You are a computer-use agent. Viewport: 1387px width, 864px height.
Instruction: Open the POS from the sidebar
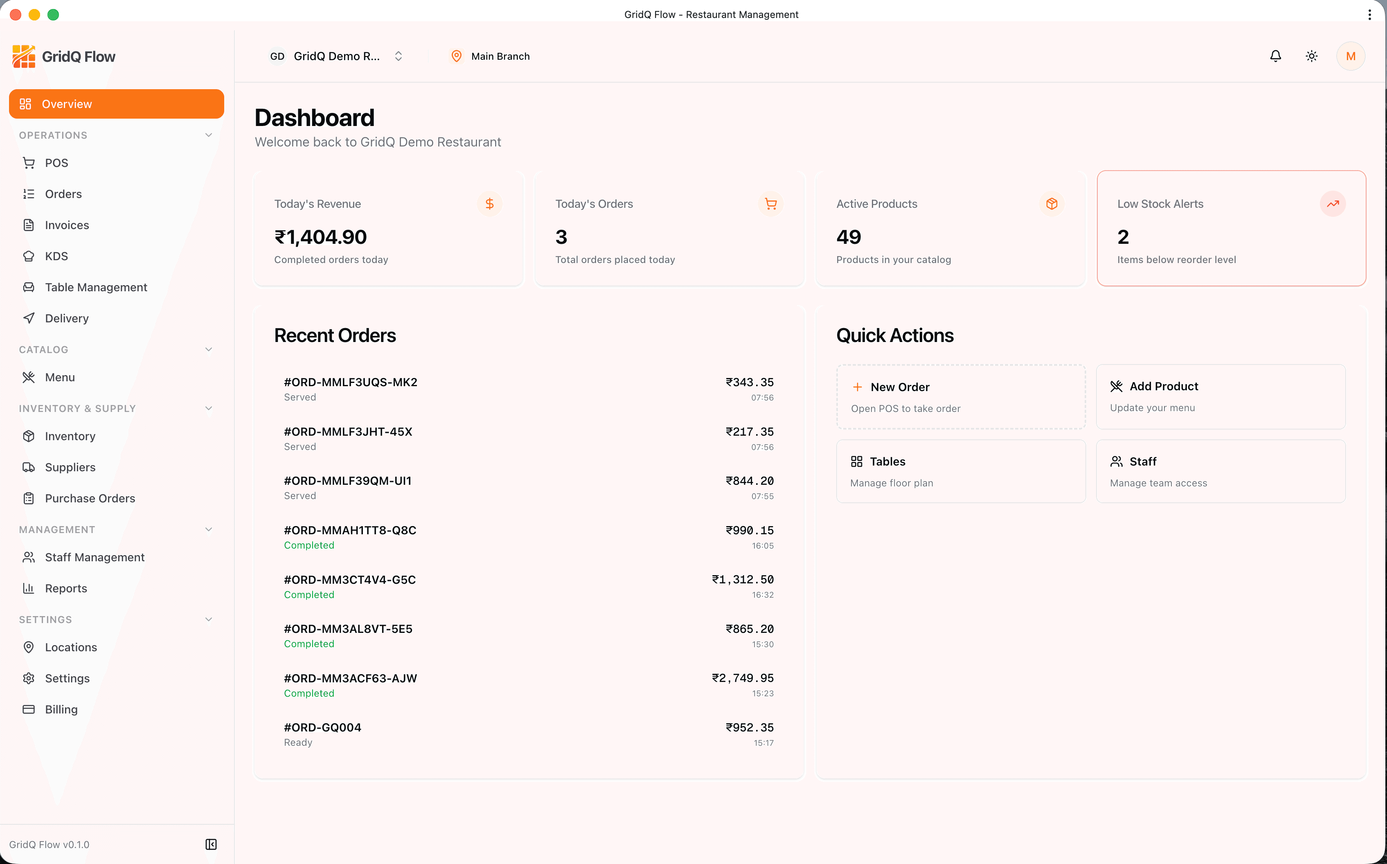[55, 163]
